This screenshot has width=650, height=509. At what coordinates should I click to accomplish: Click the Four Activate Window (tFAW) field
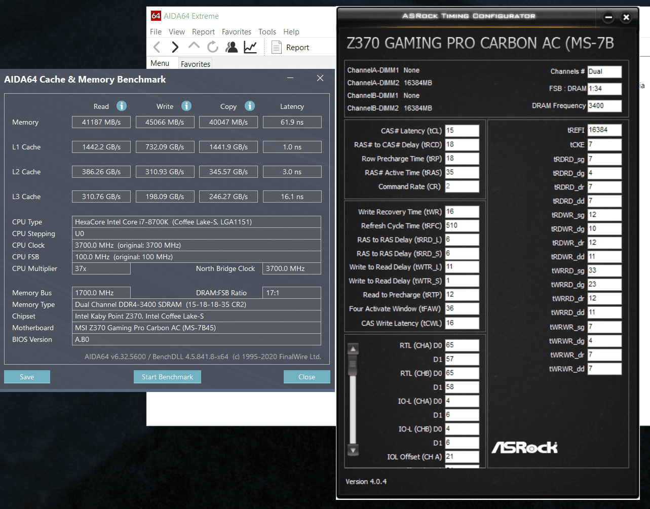(x=462, y=308)
